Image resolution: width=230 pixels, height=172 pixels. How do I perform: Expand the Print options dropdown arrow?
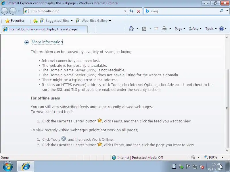coord(170,29)
